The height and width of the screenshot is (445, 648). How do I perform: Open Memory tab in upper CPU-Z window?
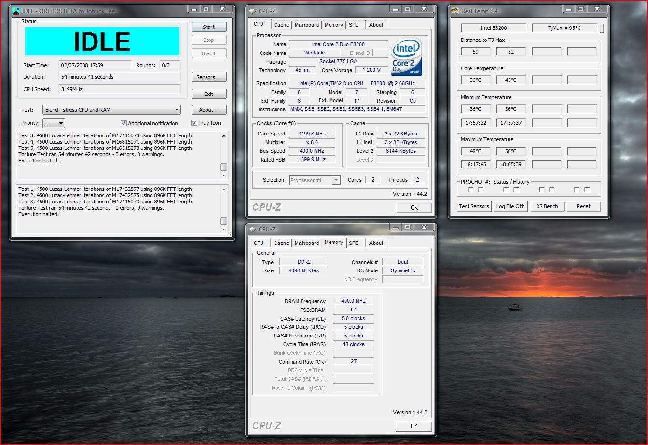click(333, 25)
